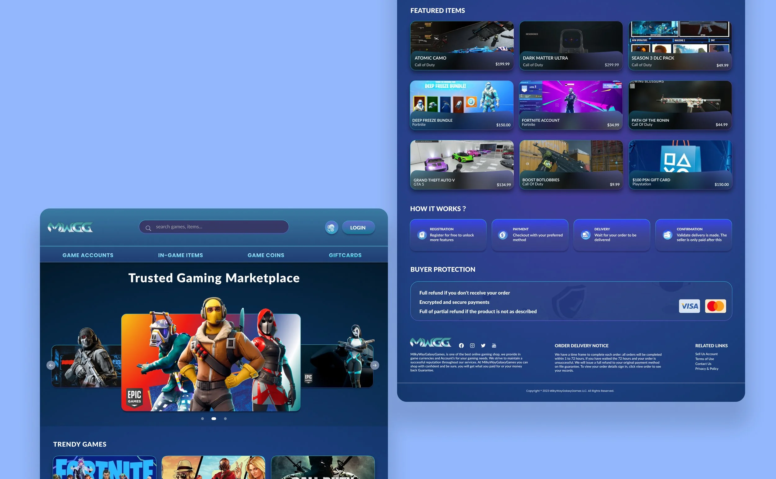776x479 pixels.
Task: Click the carousel next arrow
Action: click(374, 365)
